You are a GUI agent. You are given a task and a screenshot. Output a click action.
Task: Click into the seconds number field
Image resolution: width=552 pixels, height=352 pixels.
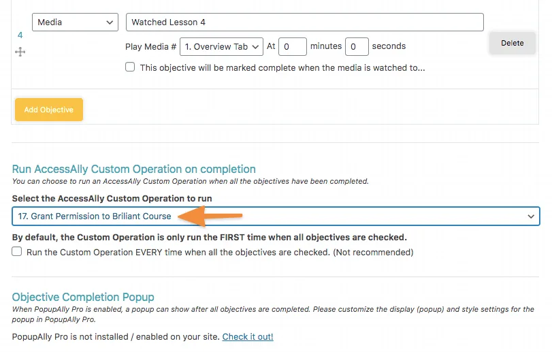[x=357, y=46]
